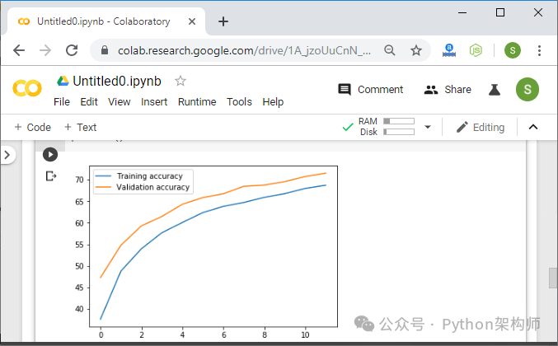Minimize the browser window
The height and width of the screenshot is (346, 558).
pos(462,13)
